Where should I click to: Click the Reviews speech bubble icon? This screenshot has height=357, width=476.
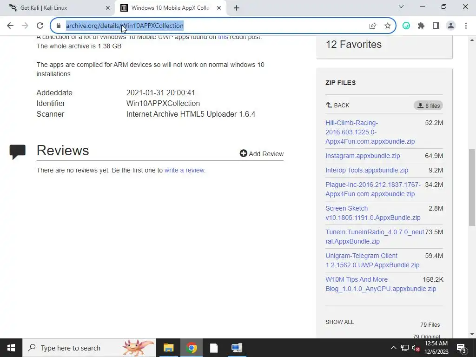tap(17, 152)
